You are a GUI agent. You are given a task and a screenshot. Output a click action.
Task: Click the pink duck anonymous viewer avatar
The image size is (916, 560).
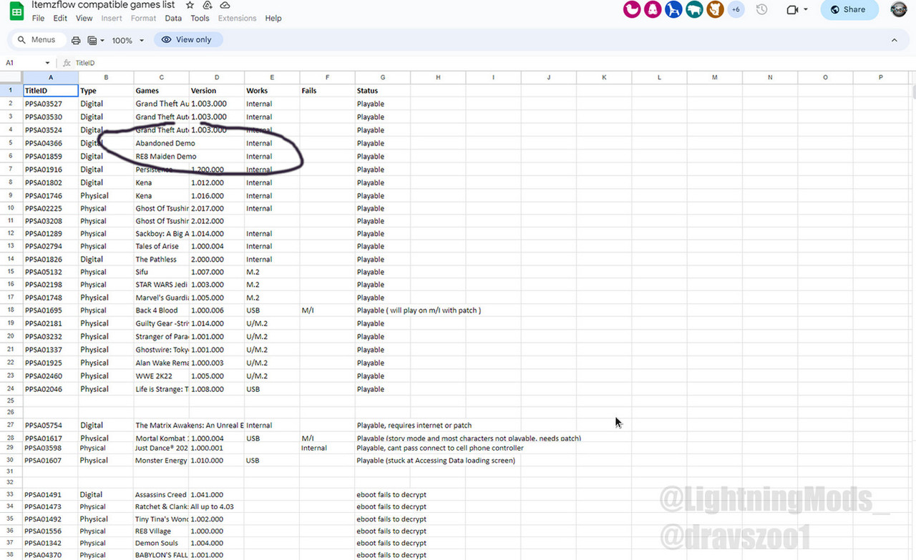[632, 9]
